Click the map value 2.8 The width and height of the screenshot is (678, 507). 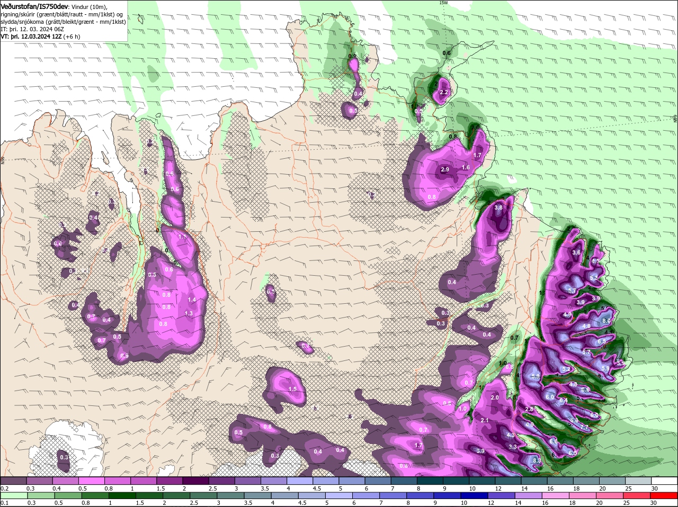coord(529,410)
